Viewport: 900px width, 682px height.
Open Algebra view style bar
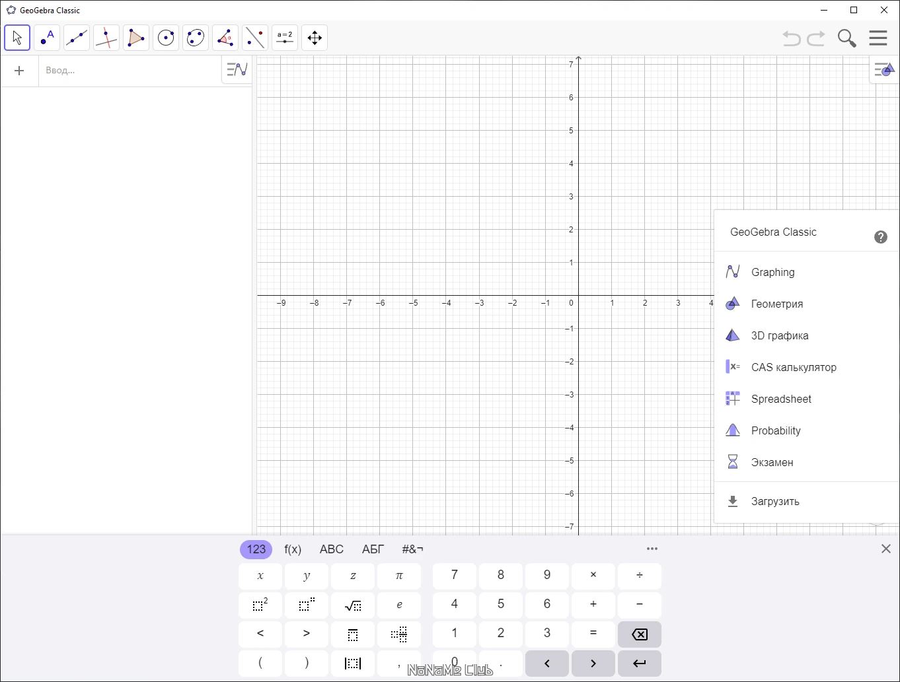(237, 69)
